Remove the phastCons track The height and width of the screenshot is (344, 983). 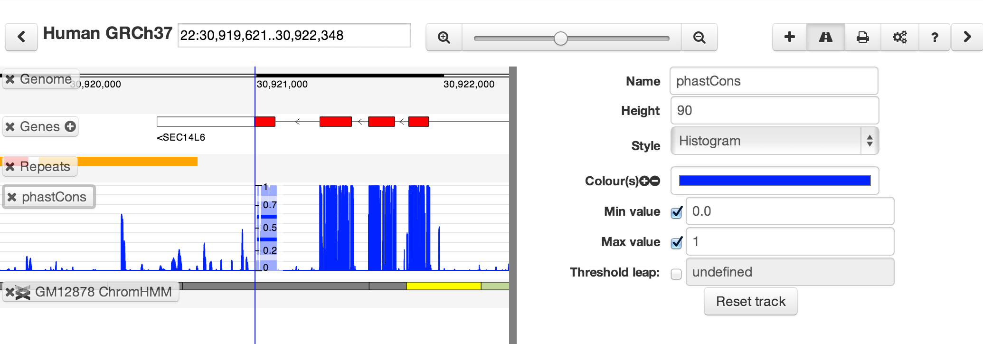12,197
